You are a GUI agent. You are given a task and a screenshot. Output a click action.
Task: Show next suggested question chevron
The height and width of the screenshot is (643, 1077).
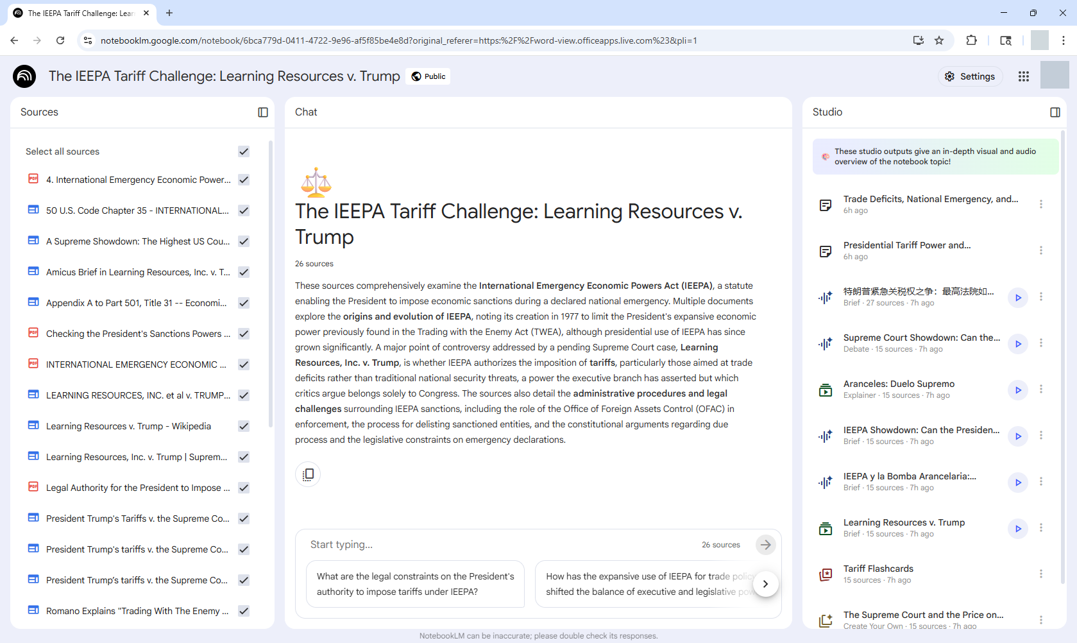(x=765, y=584)
